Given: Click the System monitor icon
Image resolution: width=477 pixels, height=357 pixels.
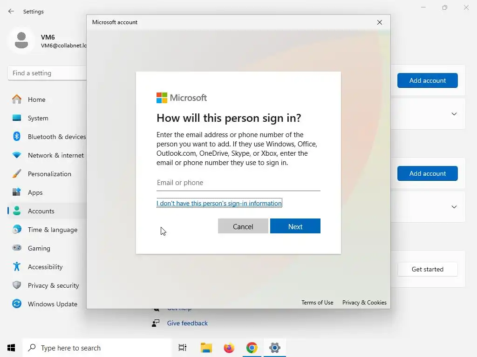Looking at the screenshot, I should pos(17,118).
